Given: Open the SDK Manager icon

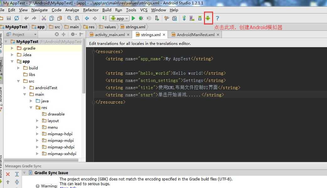Looking at the screenshot, I should [200, 19].
